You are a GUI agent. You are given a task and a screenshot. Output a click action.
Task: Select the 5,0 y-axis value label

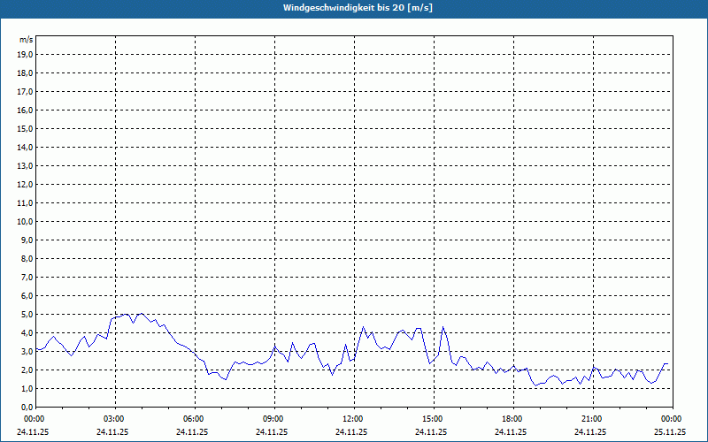pyautogui.click(x=26, y=314)
